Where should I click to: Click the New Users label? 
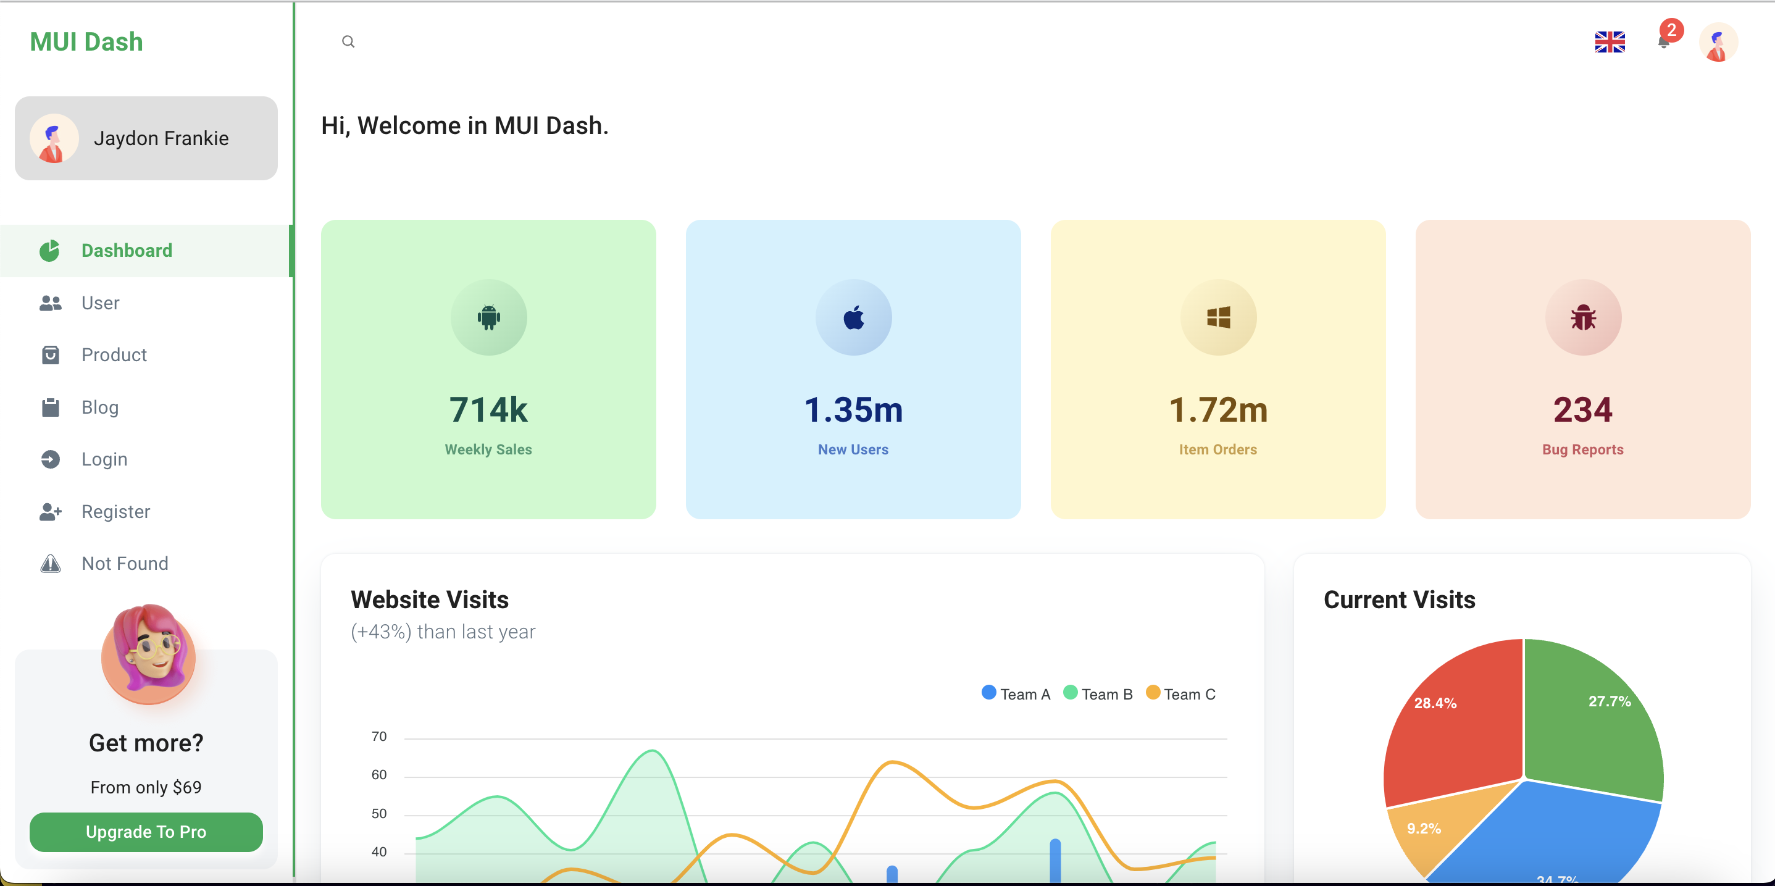(853, 449)
